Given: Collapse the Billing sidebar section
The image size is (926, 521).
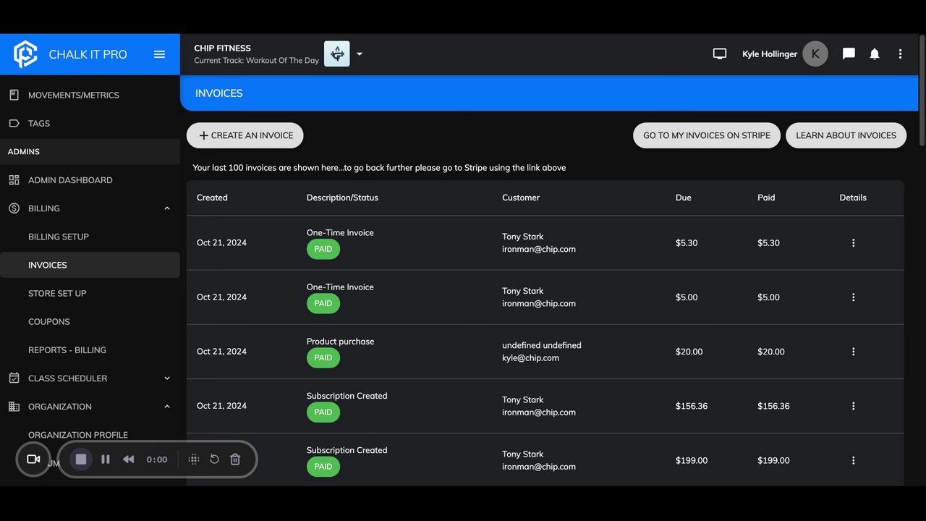Looking at the screenshot, I should point(167,208).
